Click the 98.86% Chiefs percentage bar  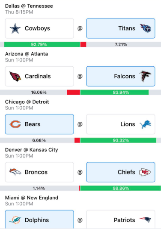pos(121,188)
